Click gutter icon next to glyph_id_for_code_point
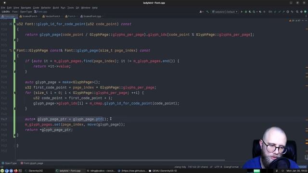Viewport: 308px width, 173px height. point(11,24)
